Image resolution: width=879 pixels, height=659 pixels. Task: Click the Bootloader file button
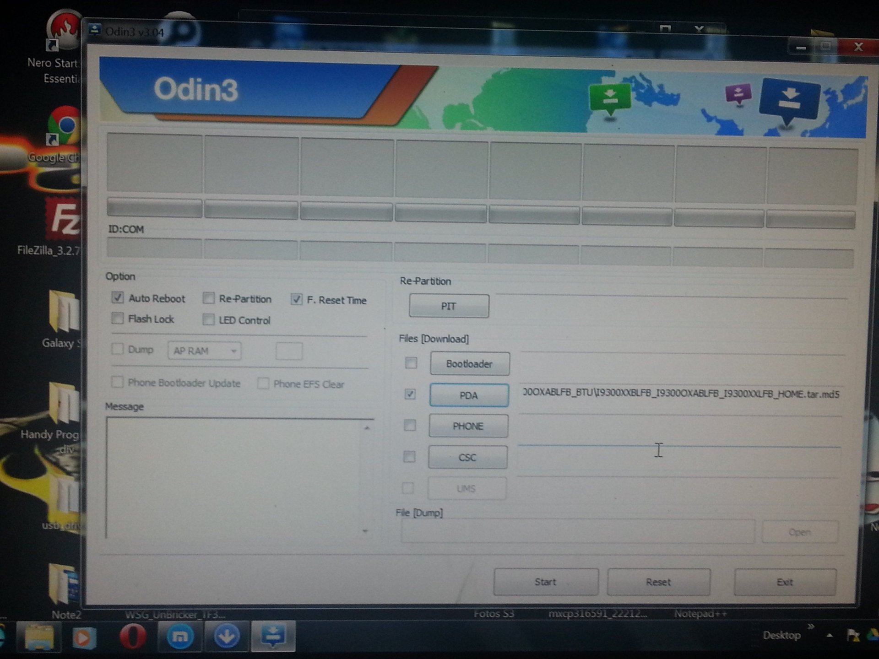469,364
